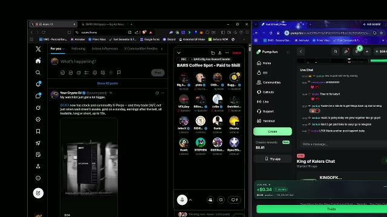Send a heart reaction in the space

coord(221,200)
